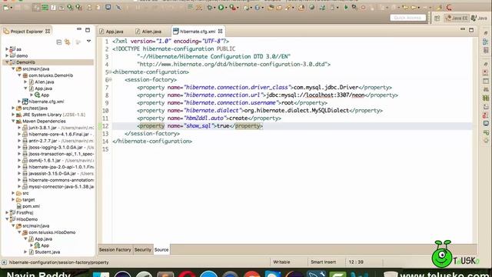The height and width of the screenshot is (277, 492).
Task: Expand the demo project
Action: [x=7, y=55]
